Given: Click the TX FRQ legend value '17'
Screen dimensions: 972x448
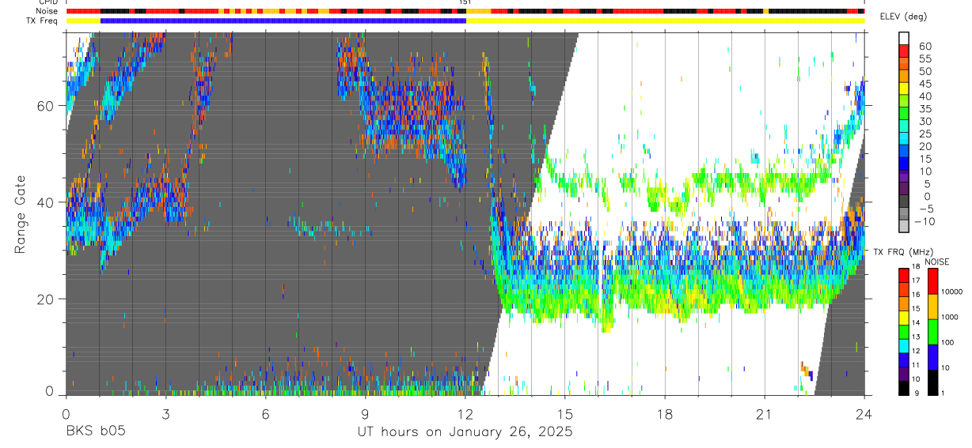Looking at the screenshot, I should [917, 280].
